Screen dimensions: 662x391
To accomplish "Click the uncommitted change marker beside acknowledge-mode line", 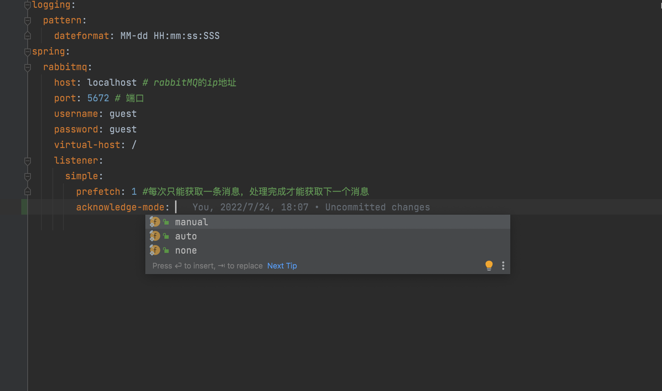I will click(x=24, y=207).
